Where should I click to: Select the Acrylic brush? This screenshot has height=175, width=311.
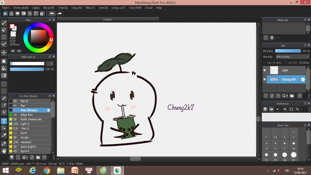pos(29,138)
